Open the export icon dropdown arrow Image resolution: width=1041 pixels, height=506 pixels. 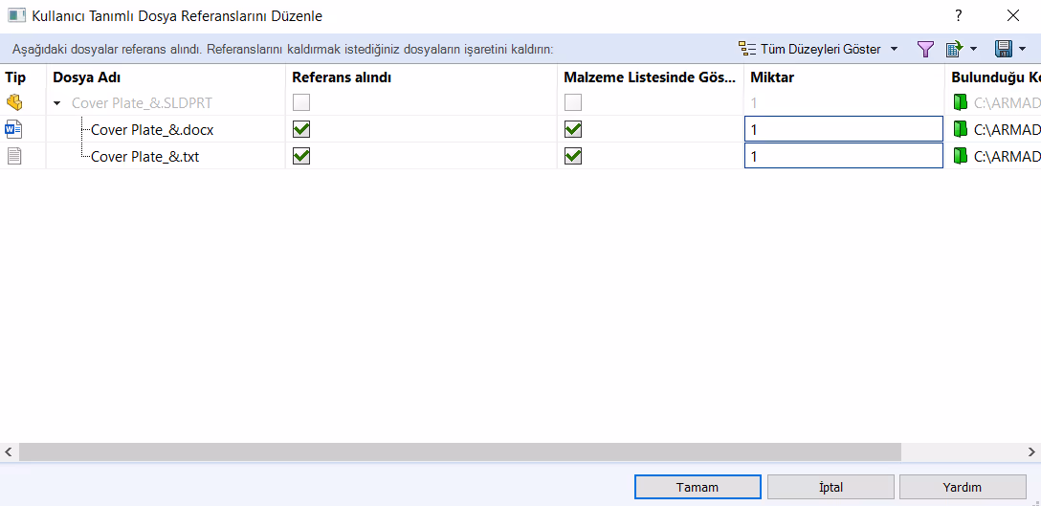[973, 49]
